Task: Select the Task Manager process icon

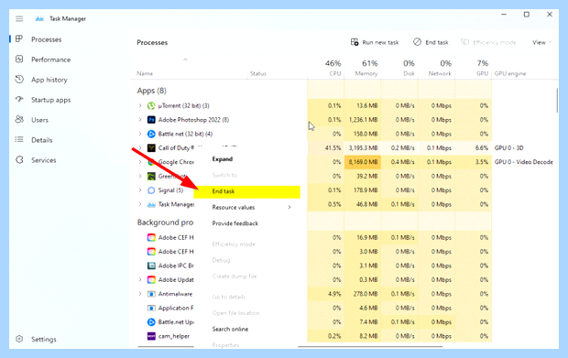Action: pos(151,204)
